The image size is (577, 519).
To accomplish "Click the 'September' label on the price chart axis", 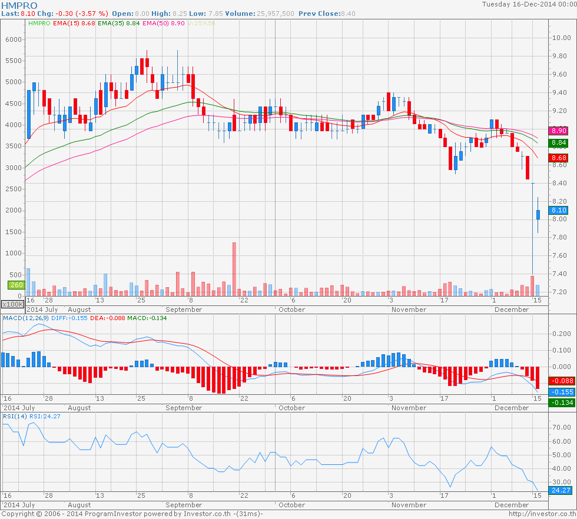I will (x=184, y=310).
